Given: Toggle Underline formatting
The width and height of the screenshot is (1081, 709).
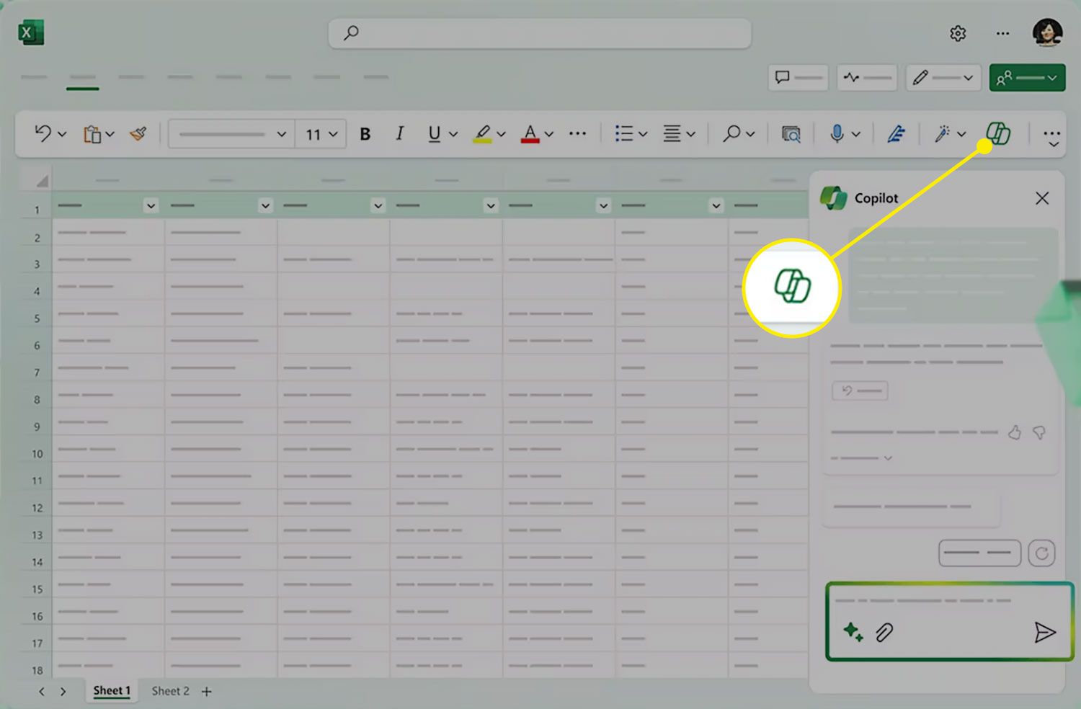Looking at the screenshot, I should click(434, 134).
